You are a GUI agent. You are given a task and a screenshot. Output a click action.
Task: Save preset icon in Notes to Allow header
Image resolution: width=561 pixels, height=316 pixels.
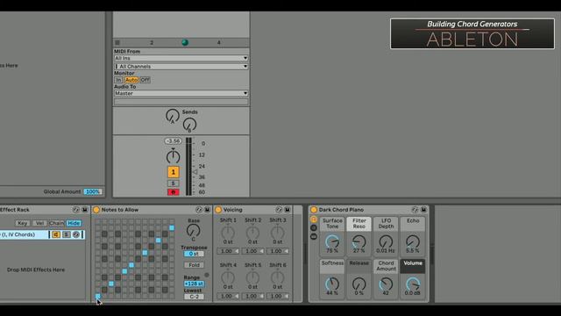(207, 210)
